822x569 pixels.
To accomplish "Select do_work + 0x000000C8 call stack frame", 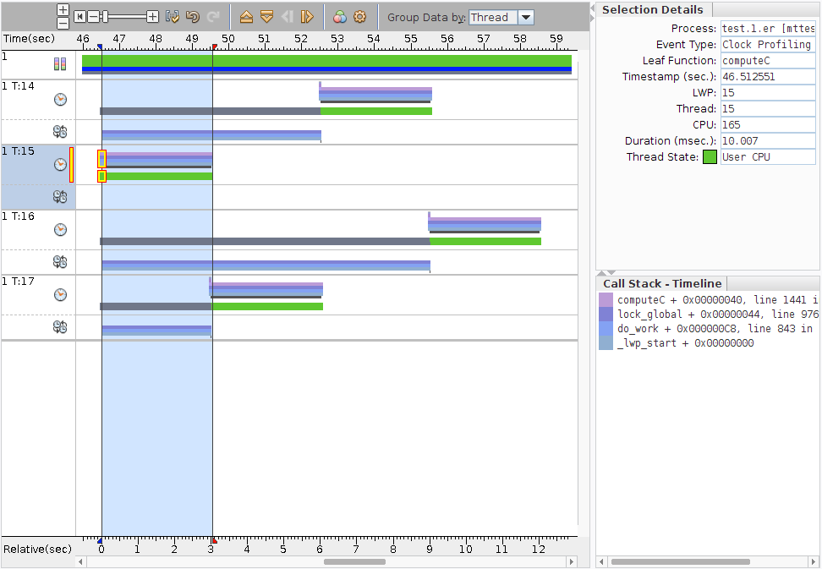I will [715, 329].
